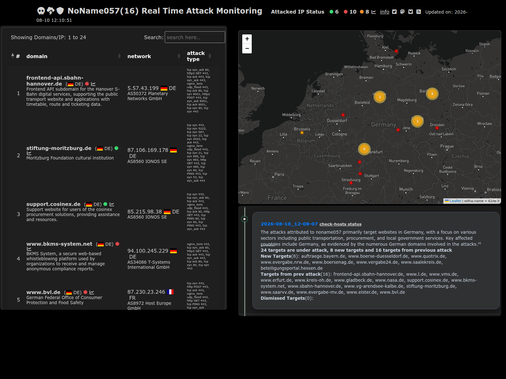The width and height of the screenshot is (506, 379).
Task: Click the red status dot in the header
Action: (346, 12)
